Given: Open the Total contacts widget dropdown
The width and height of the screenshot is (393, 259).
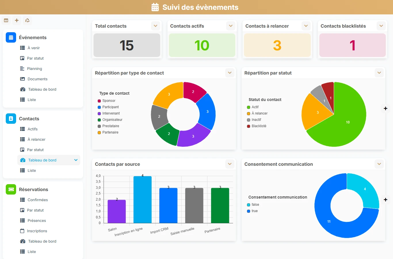Looking at the screenshot, I should (156, 26).
